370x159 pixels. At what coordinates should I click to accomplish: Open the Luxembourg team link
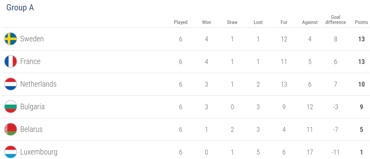point(39,152)
